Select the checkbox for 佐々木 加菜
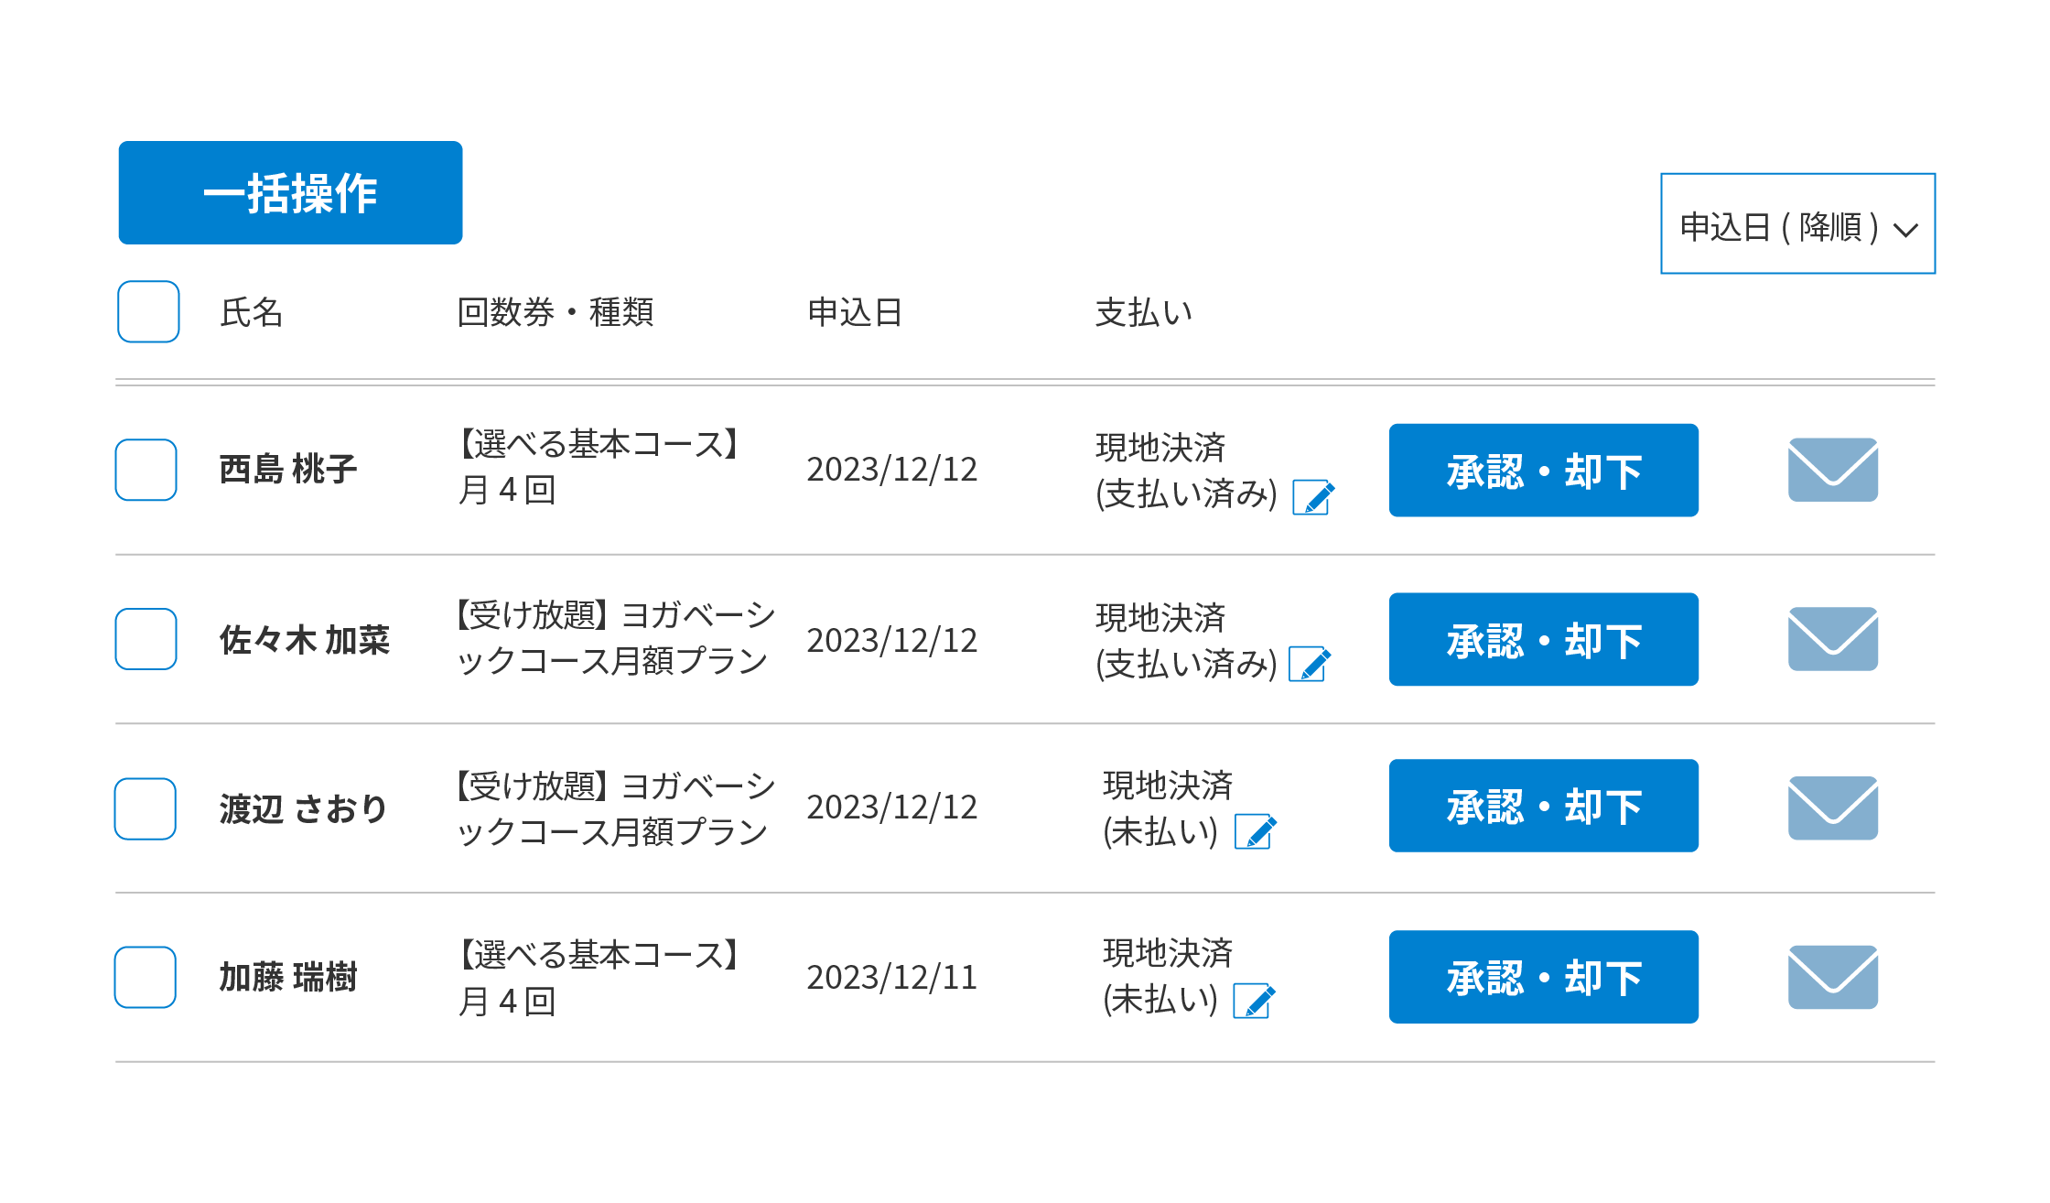This screenshot has height=1203, width=2050. coord(146,639)
